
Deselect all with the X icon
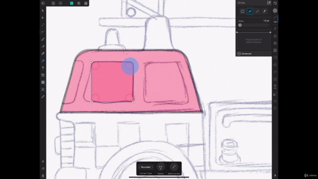tap(43, 162)
